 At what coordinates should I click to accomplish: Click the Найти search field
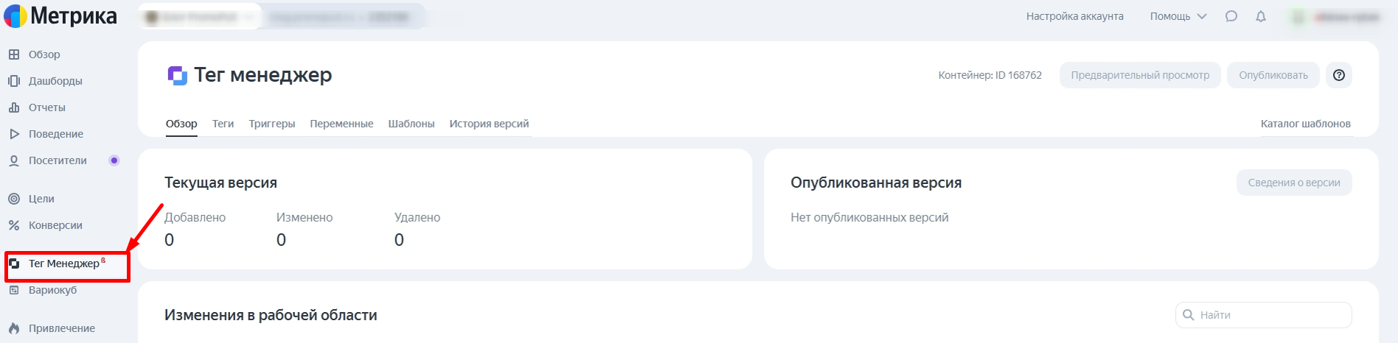tap(1268, 315)
